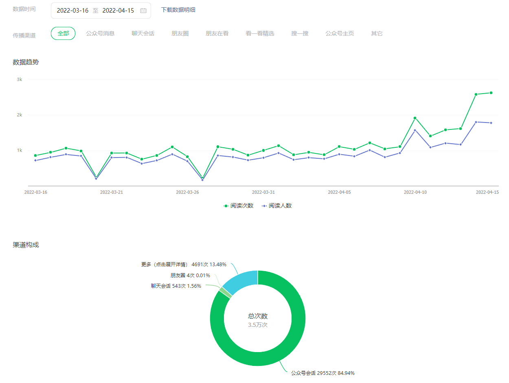Choose the 搜一搜 channel filter

coord(300,33)
